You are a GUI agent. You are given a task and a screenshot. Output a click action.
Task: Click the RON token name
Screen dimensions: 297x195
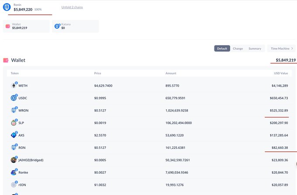click(x=22, y=148)
